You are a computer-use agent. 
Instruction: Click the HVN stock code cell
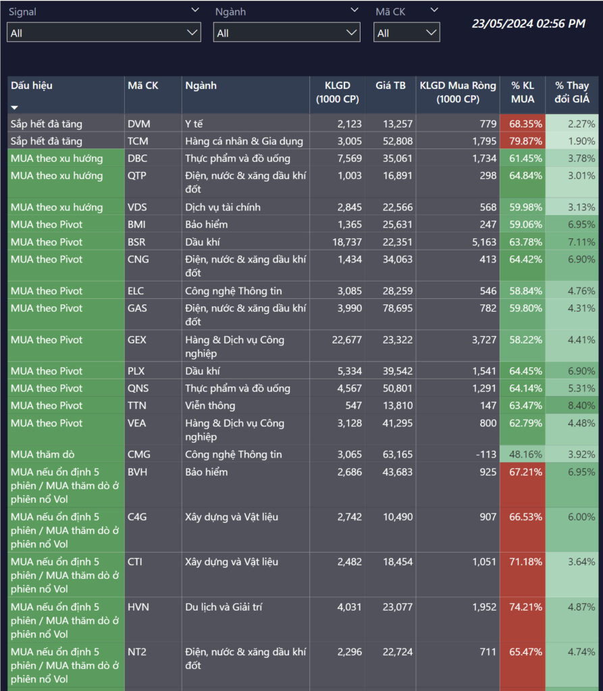point(138,607)
